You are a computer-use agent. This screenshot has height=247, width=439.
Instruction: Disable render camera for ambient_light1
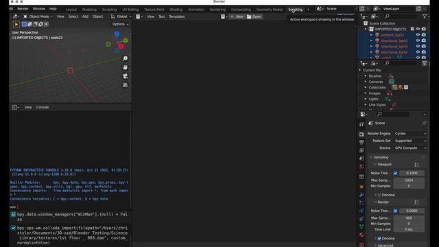pos(424,35)
